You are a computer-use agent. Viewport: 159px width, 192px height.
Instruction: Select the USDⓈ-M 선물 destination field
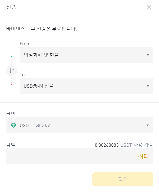pos(86,86)
